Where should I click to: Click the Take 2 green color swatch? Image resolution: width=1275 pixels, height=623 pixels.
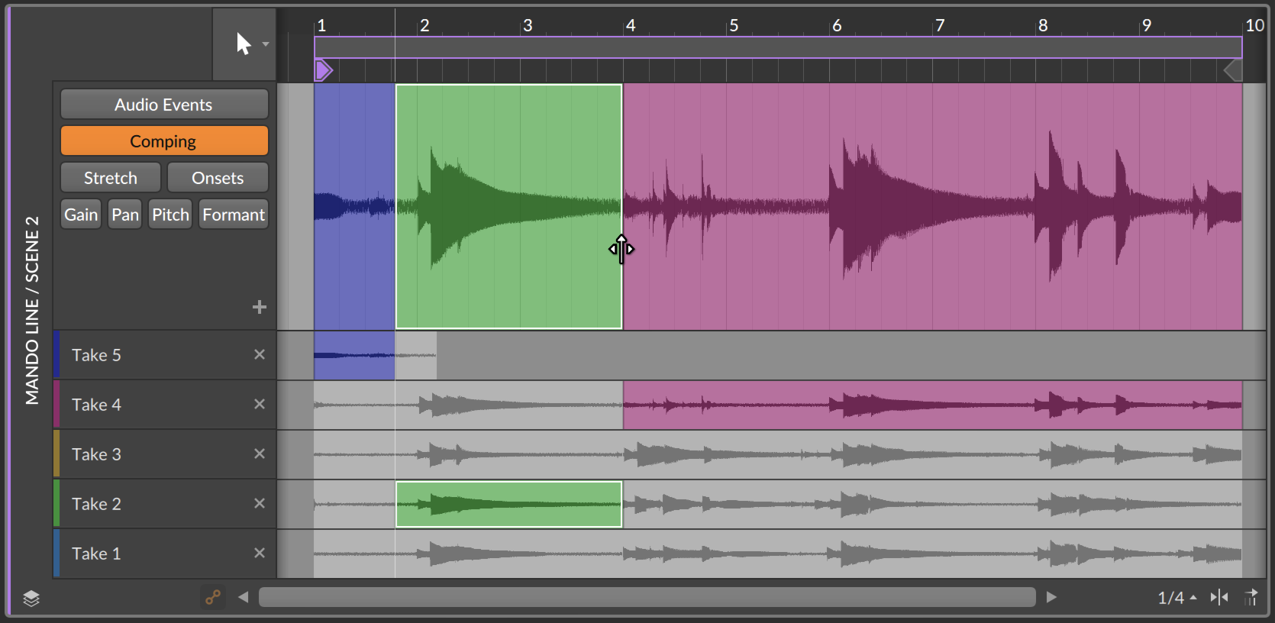tap(56, 504)
